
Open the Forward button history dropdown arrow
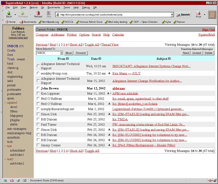coord(31,15)
